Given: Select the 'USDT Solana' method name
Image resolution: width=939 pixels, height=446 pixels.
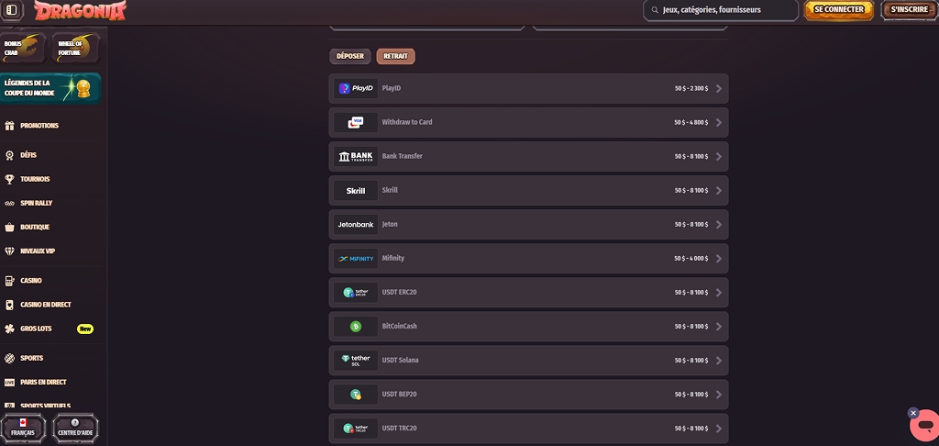Looking at the screenshot, I should coord(400,361).
